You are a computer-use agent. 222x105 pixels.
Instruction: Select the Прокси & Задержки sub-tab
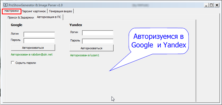click(x=21, y=17)
